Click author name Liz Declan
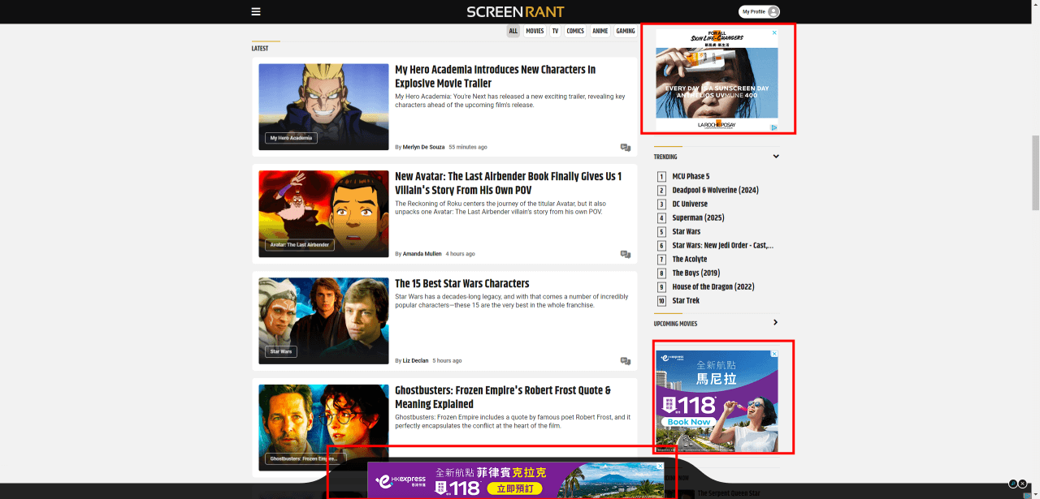Screen dimensions: 1040x499 click(x=416, y=361)
